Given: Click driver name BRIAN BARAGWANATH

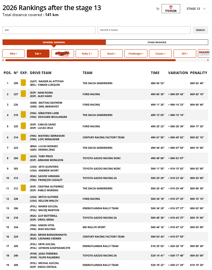Looking at the screenshot, I should tap(52, 235).
